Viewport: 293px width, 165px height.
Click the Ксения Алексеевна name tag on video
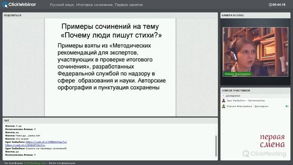237,74
